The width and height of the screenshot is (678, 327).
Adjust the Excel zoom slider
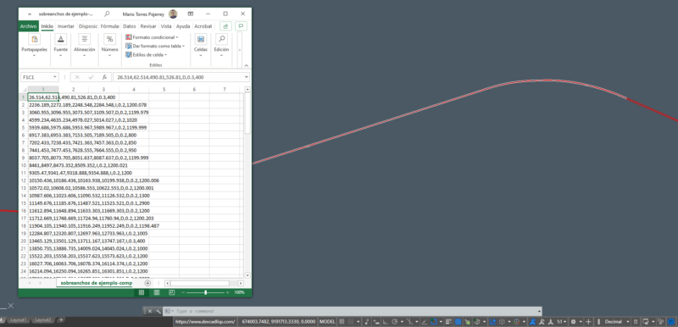point(205,292)
